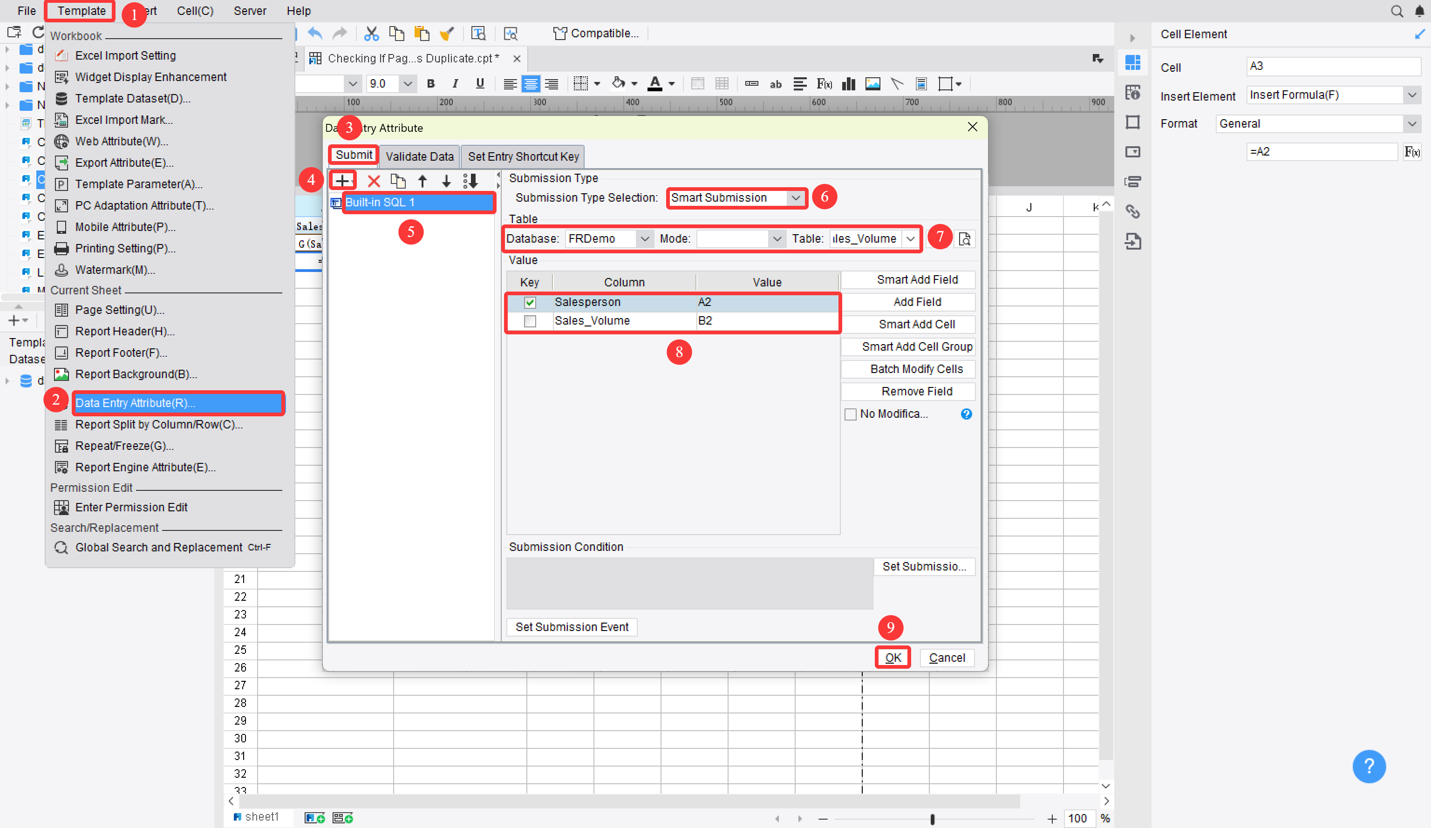Insert an image via the image icon
The width and height of the screenshot is (1431, 828).
tap(873, 83)
